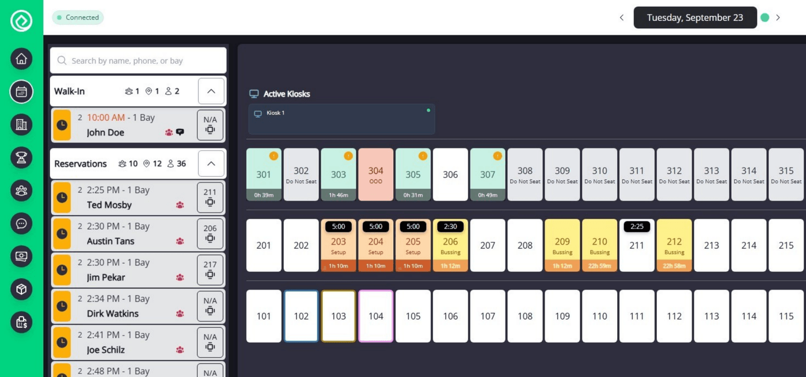806x377 pixels.
Task: Click the 22h 59m progress bar on bay 210
Action: coord(599,265)
